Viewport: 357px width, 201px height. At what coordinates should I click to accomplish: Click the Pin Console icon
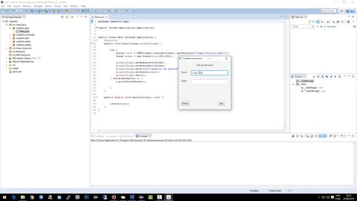(330, 136)
